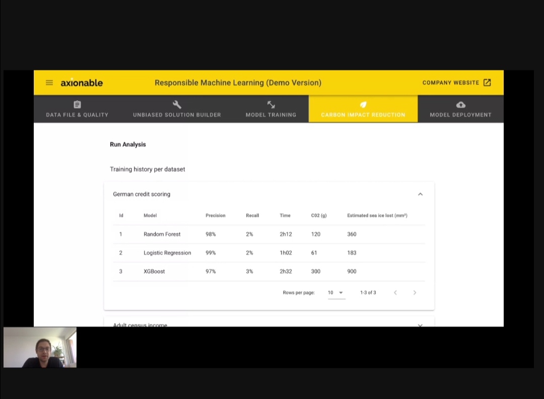Collapse the German credit scoring panel
The width and height of the screenshot is (544, 399).
420,194
